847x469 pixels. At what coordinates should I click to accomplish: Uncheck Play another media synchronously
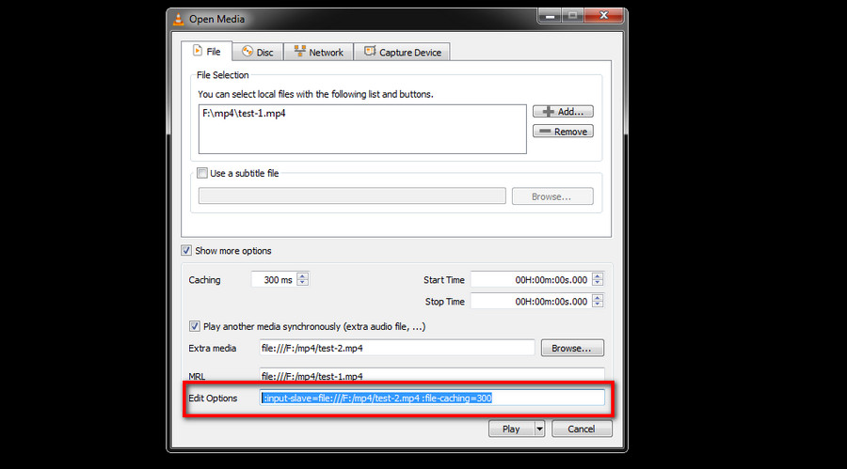pos(195,326)
